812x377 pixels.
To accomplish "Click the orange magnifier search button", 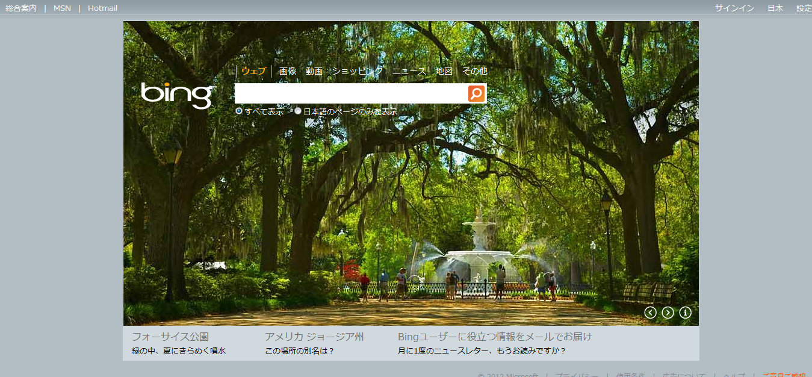I will 476,93.
